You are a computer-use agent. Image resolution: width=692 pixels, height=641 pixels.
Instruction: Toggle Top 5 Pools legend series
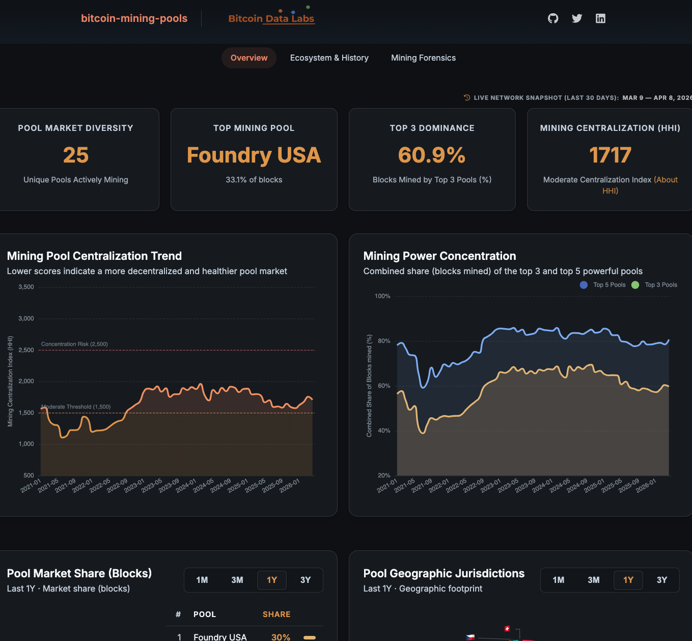pyautogui.click(x=603, y=285)
